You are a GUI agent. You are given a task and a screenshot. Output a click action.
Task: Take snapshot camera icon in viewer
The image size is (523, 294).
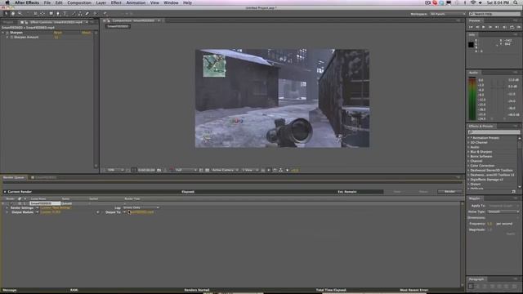click(159, 170)
